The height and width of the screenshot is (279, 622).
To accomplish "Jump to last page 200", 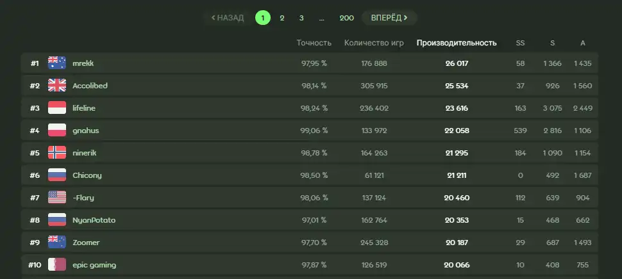I will coord(346,18).
